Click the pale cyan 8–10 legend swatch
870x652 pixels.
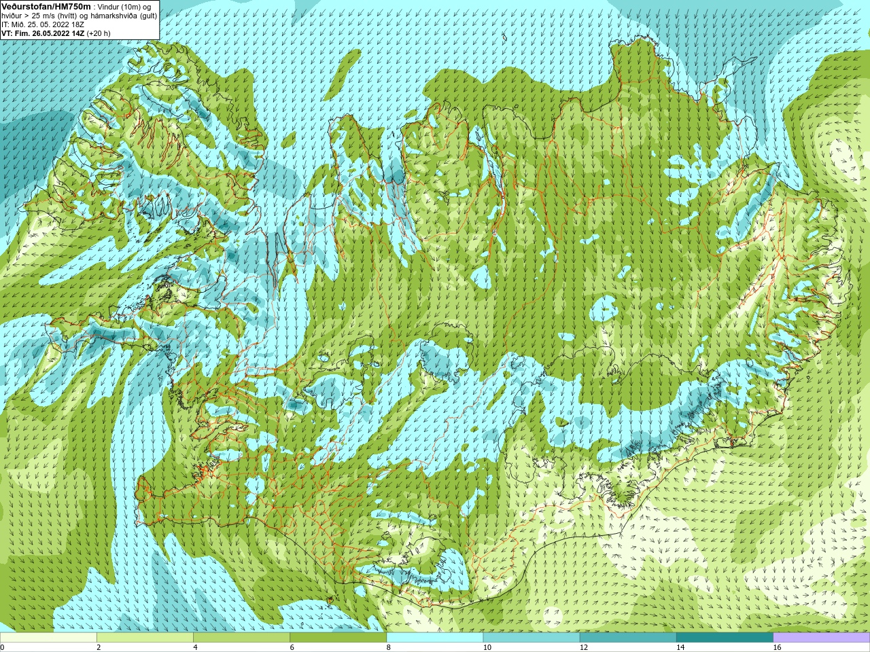pyautogui.click(x=435, y=638)
